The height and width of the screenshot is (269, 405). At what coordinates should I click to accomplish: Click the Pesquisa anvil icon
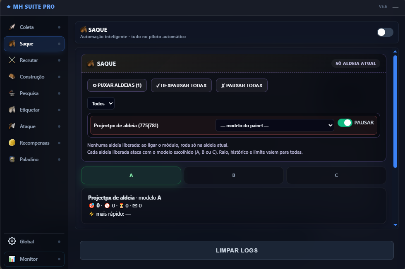point(12,93)
